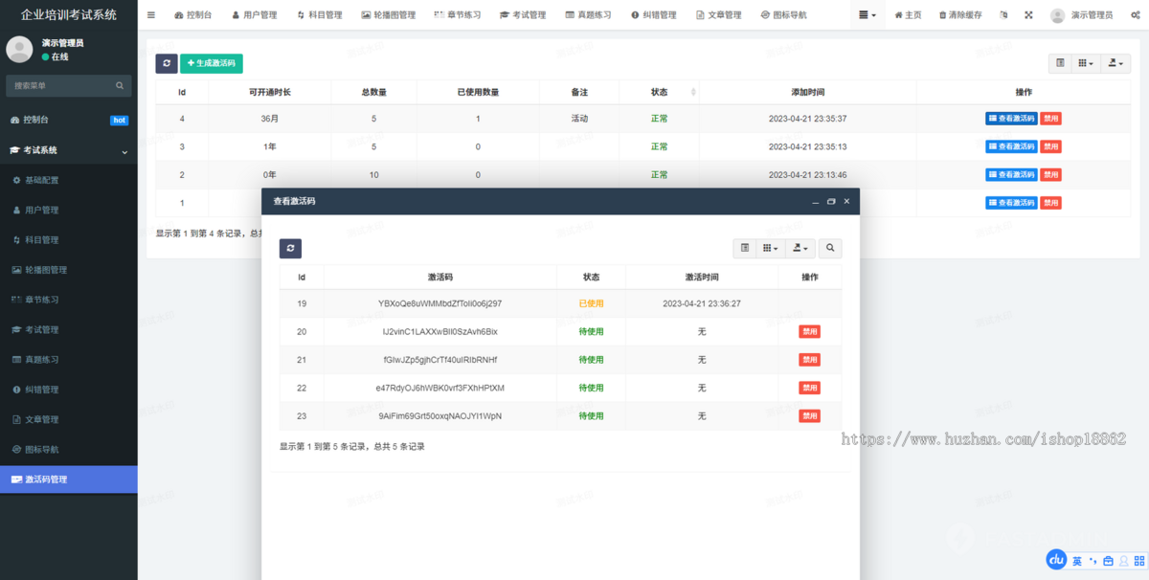Viewport: 1149px width, 580px height.
Task: Click the 搜索菜单 search input field
Action: 59,86
